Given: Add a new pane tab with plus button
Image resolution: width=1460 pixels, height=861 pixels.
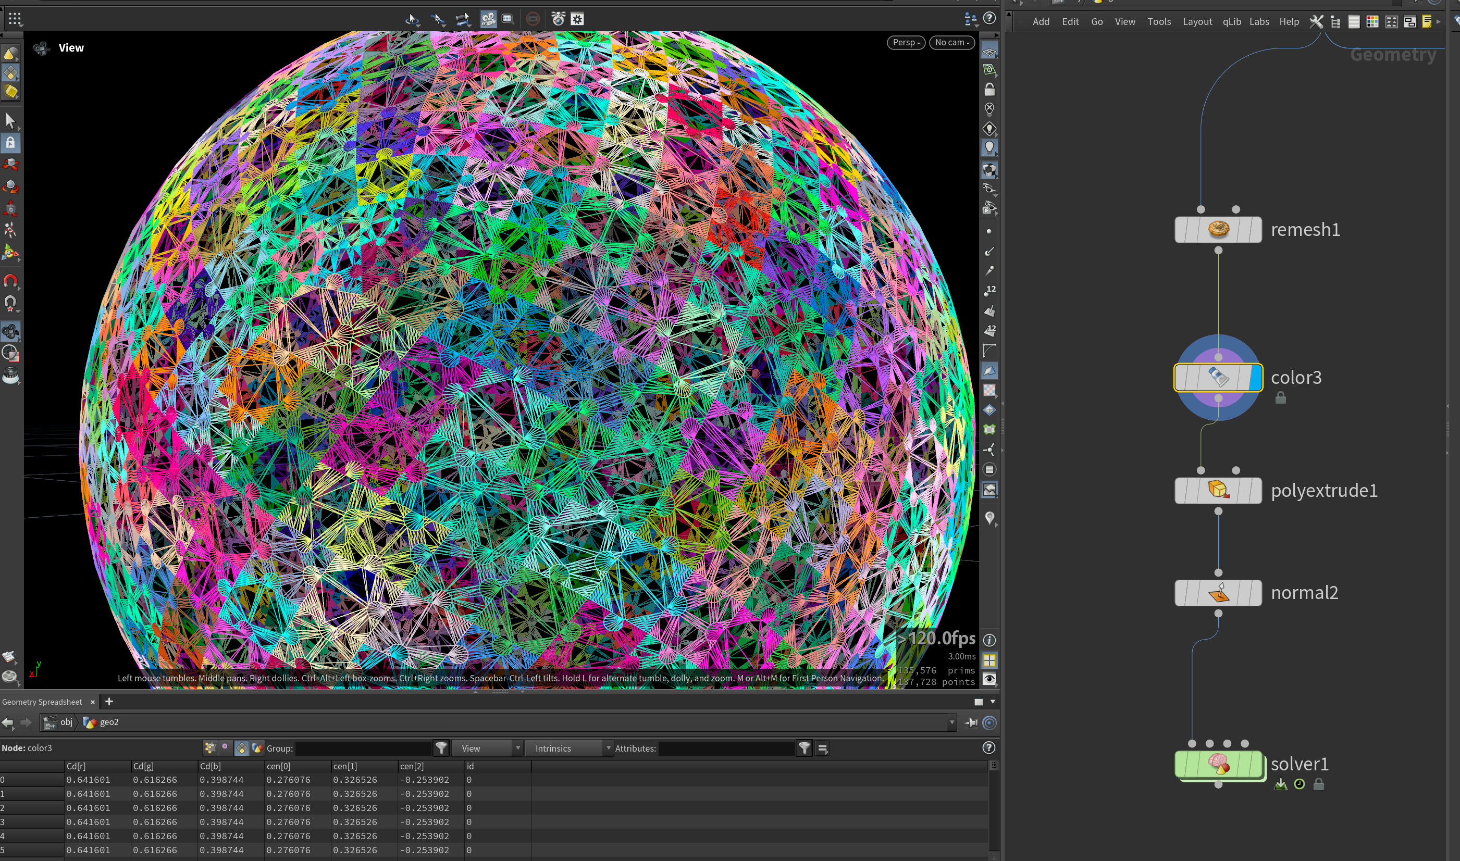Looking at the screenshot, I should pos(108,702).
